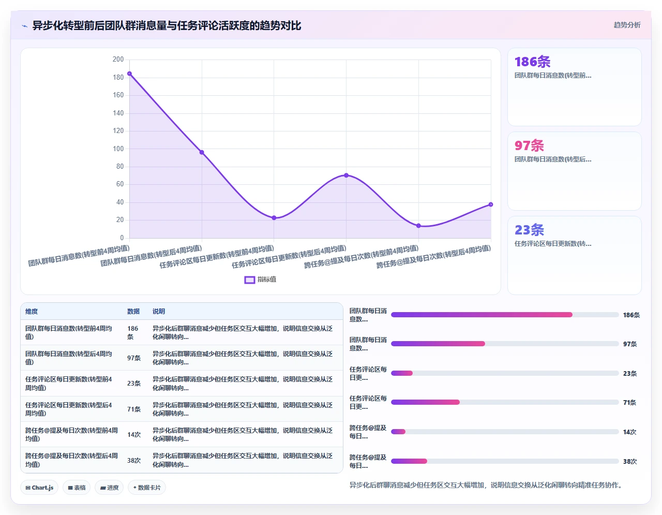Click the chart data point near 71
The image size is (662, 515).
click(346, 175)
